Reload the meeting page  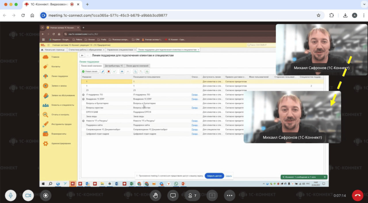tap(23, 15)
